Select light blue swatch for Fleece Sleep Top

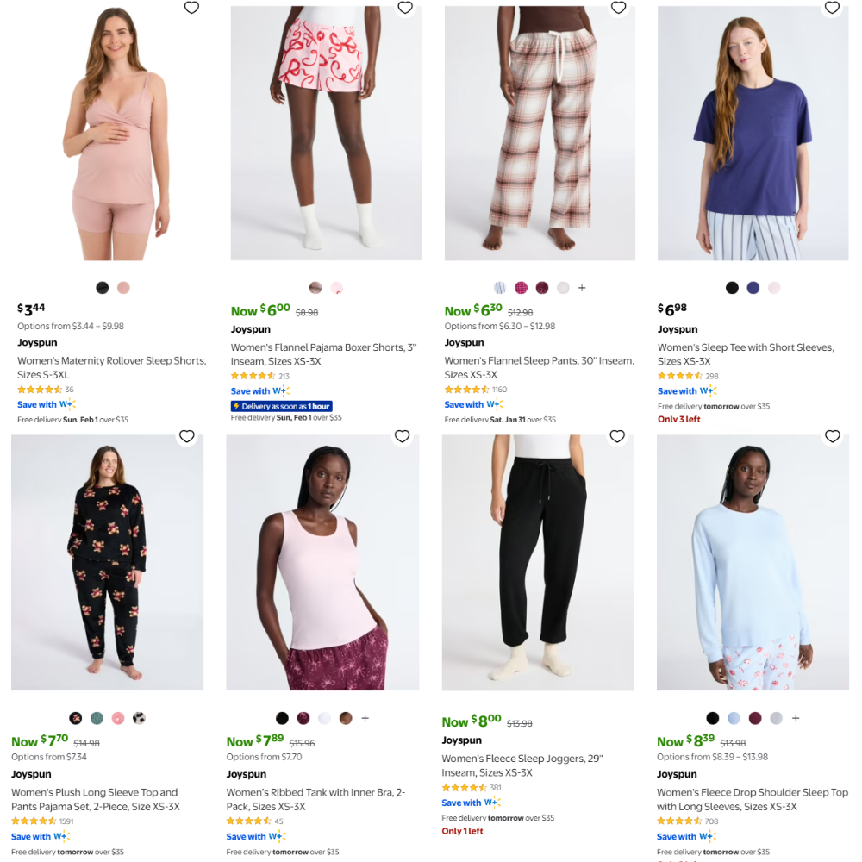tap(734, 718)
